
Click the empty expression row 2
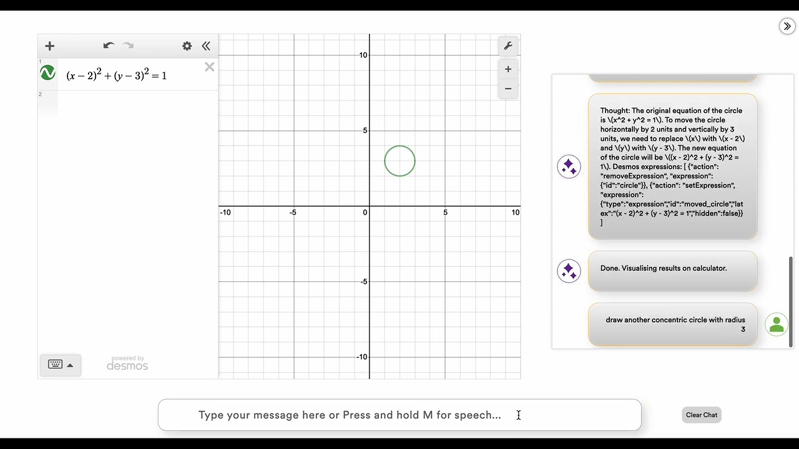128,104
